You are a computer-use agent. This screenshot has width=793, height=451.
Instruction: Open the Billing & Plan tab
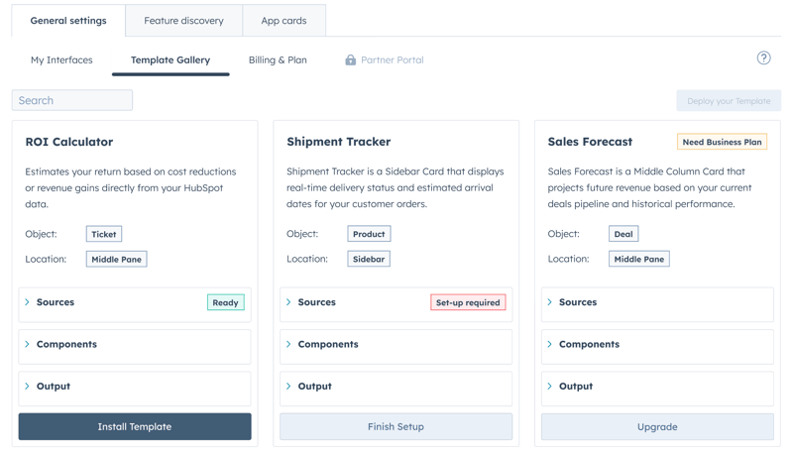coord(278,60)
